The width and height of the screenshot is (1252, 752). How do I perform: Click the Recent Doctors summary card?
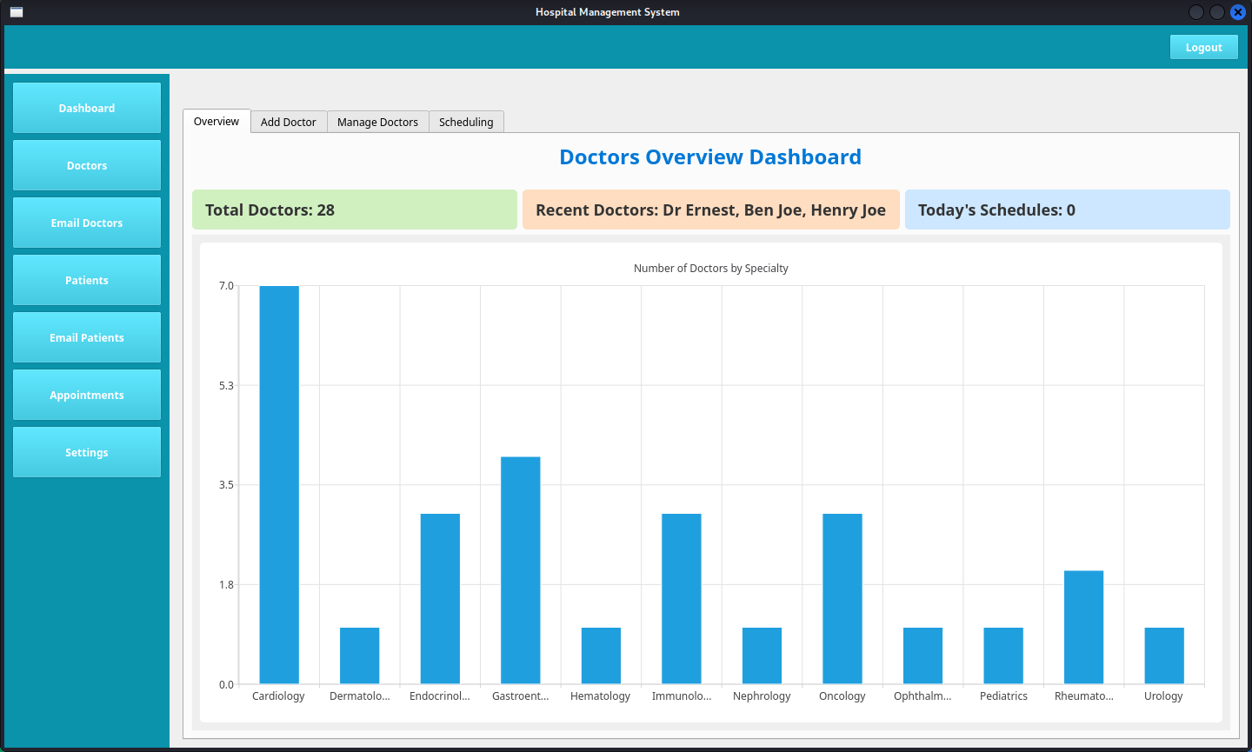click(x=710, y=210)
